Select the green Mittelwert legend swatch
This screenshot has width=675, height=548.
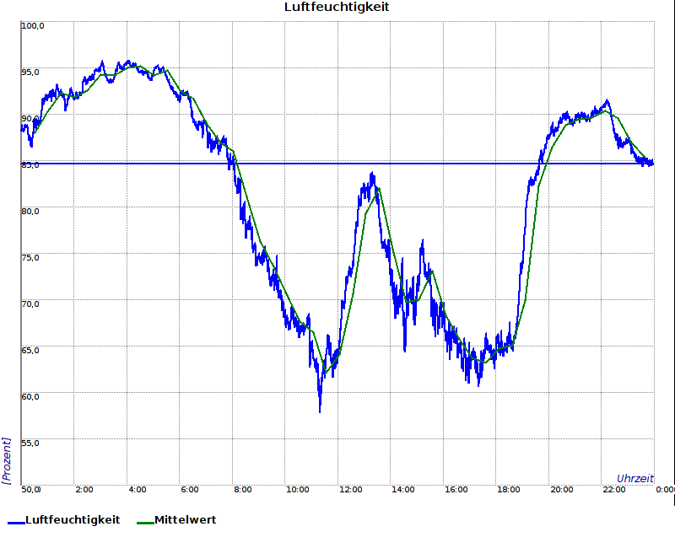tap(145, 523)
